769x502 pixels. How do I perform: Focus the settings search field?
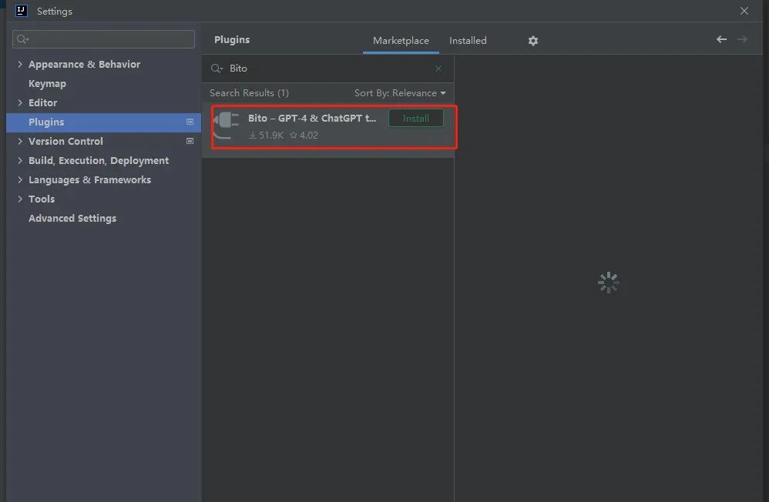[103, 39]
